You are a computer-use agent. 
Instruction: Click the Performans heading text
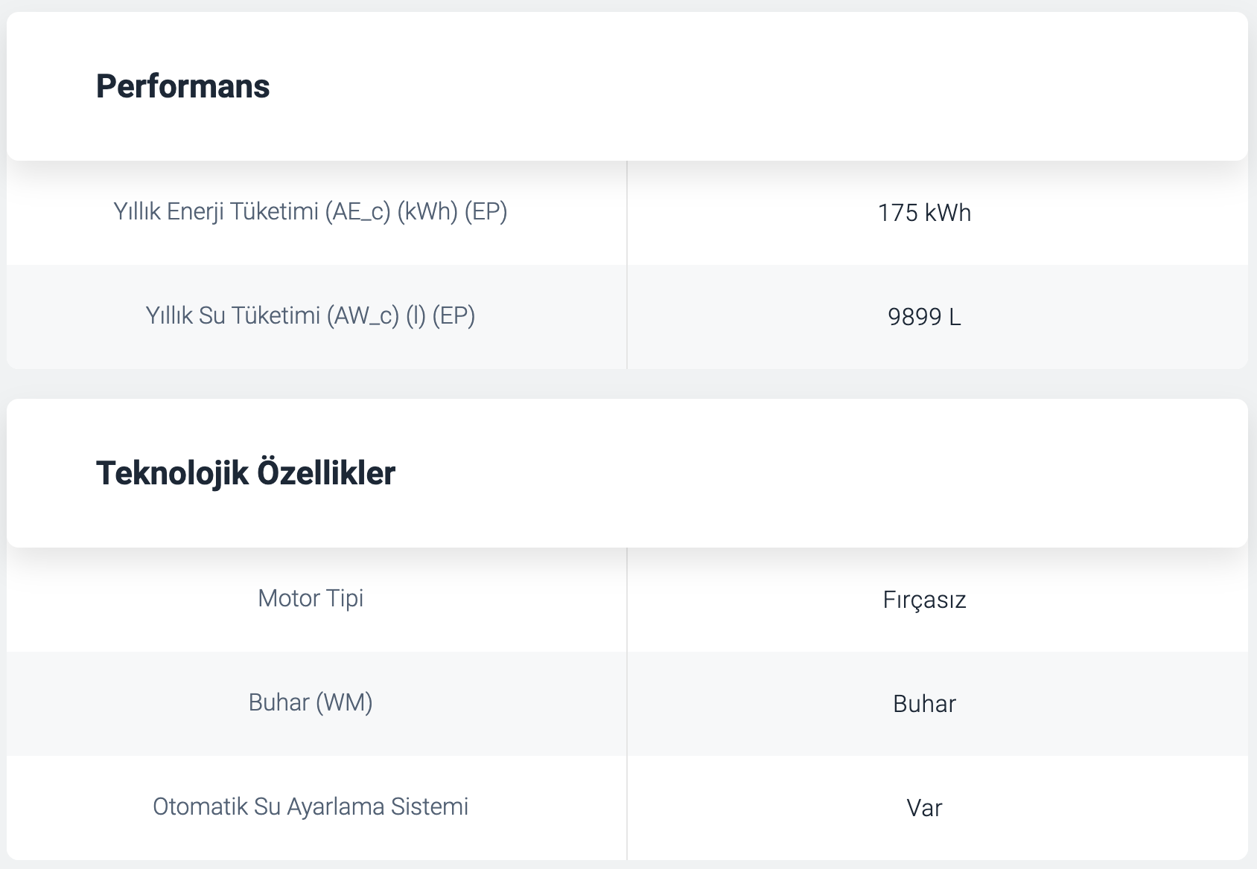click(x=182, y=86)
